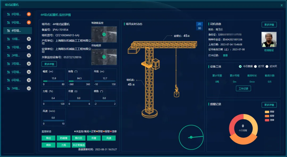Click the crane icon for 10塔
This screenshot has width=287, height=157.
(9, 39)
